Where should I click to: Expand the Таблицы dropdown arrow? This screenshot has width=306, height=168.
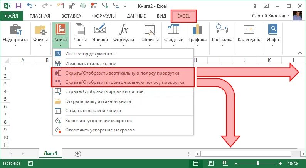pos(149,45)
